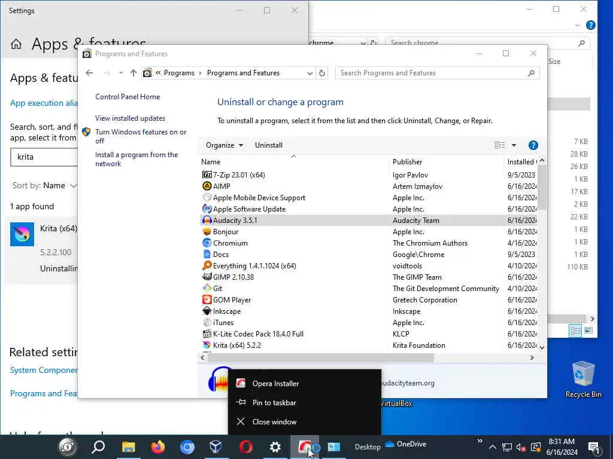This screenshot has width=613, height=459.
Task: Click vertical scrollbar down arrow in list
Action: [542, 347]
